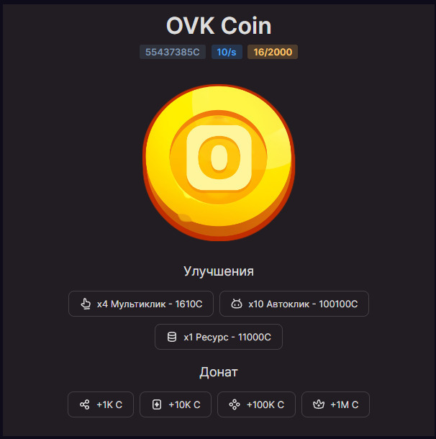Tap the square O emblem in the coin center
Viewport: 436px width, 439px height.
[x=219, y=158]
